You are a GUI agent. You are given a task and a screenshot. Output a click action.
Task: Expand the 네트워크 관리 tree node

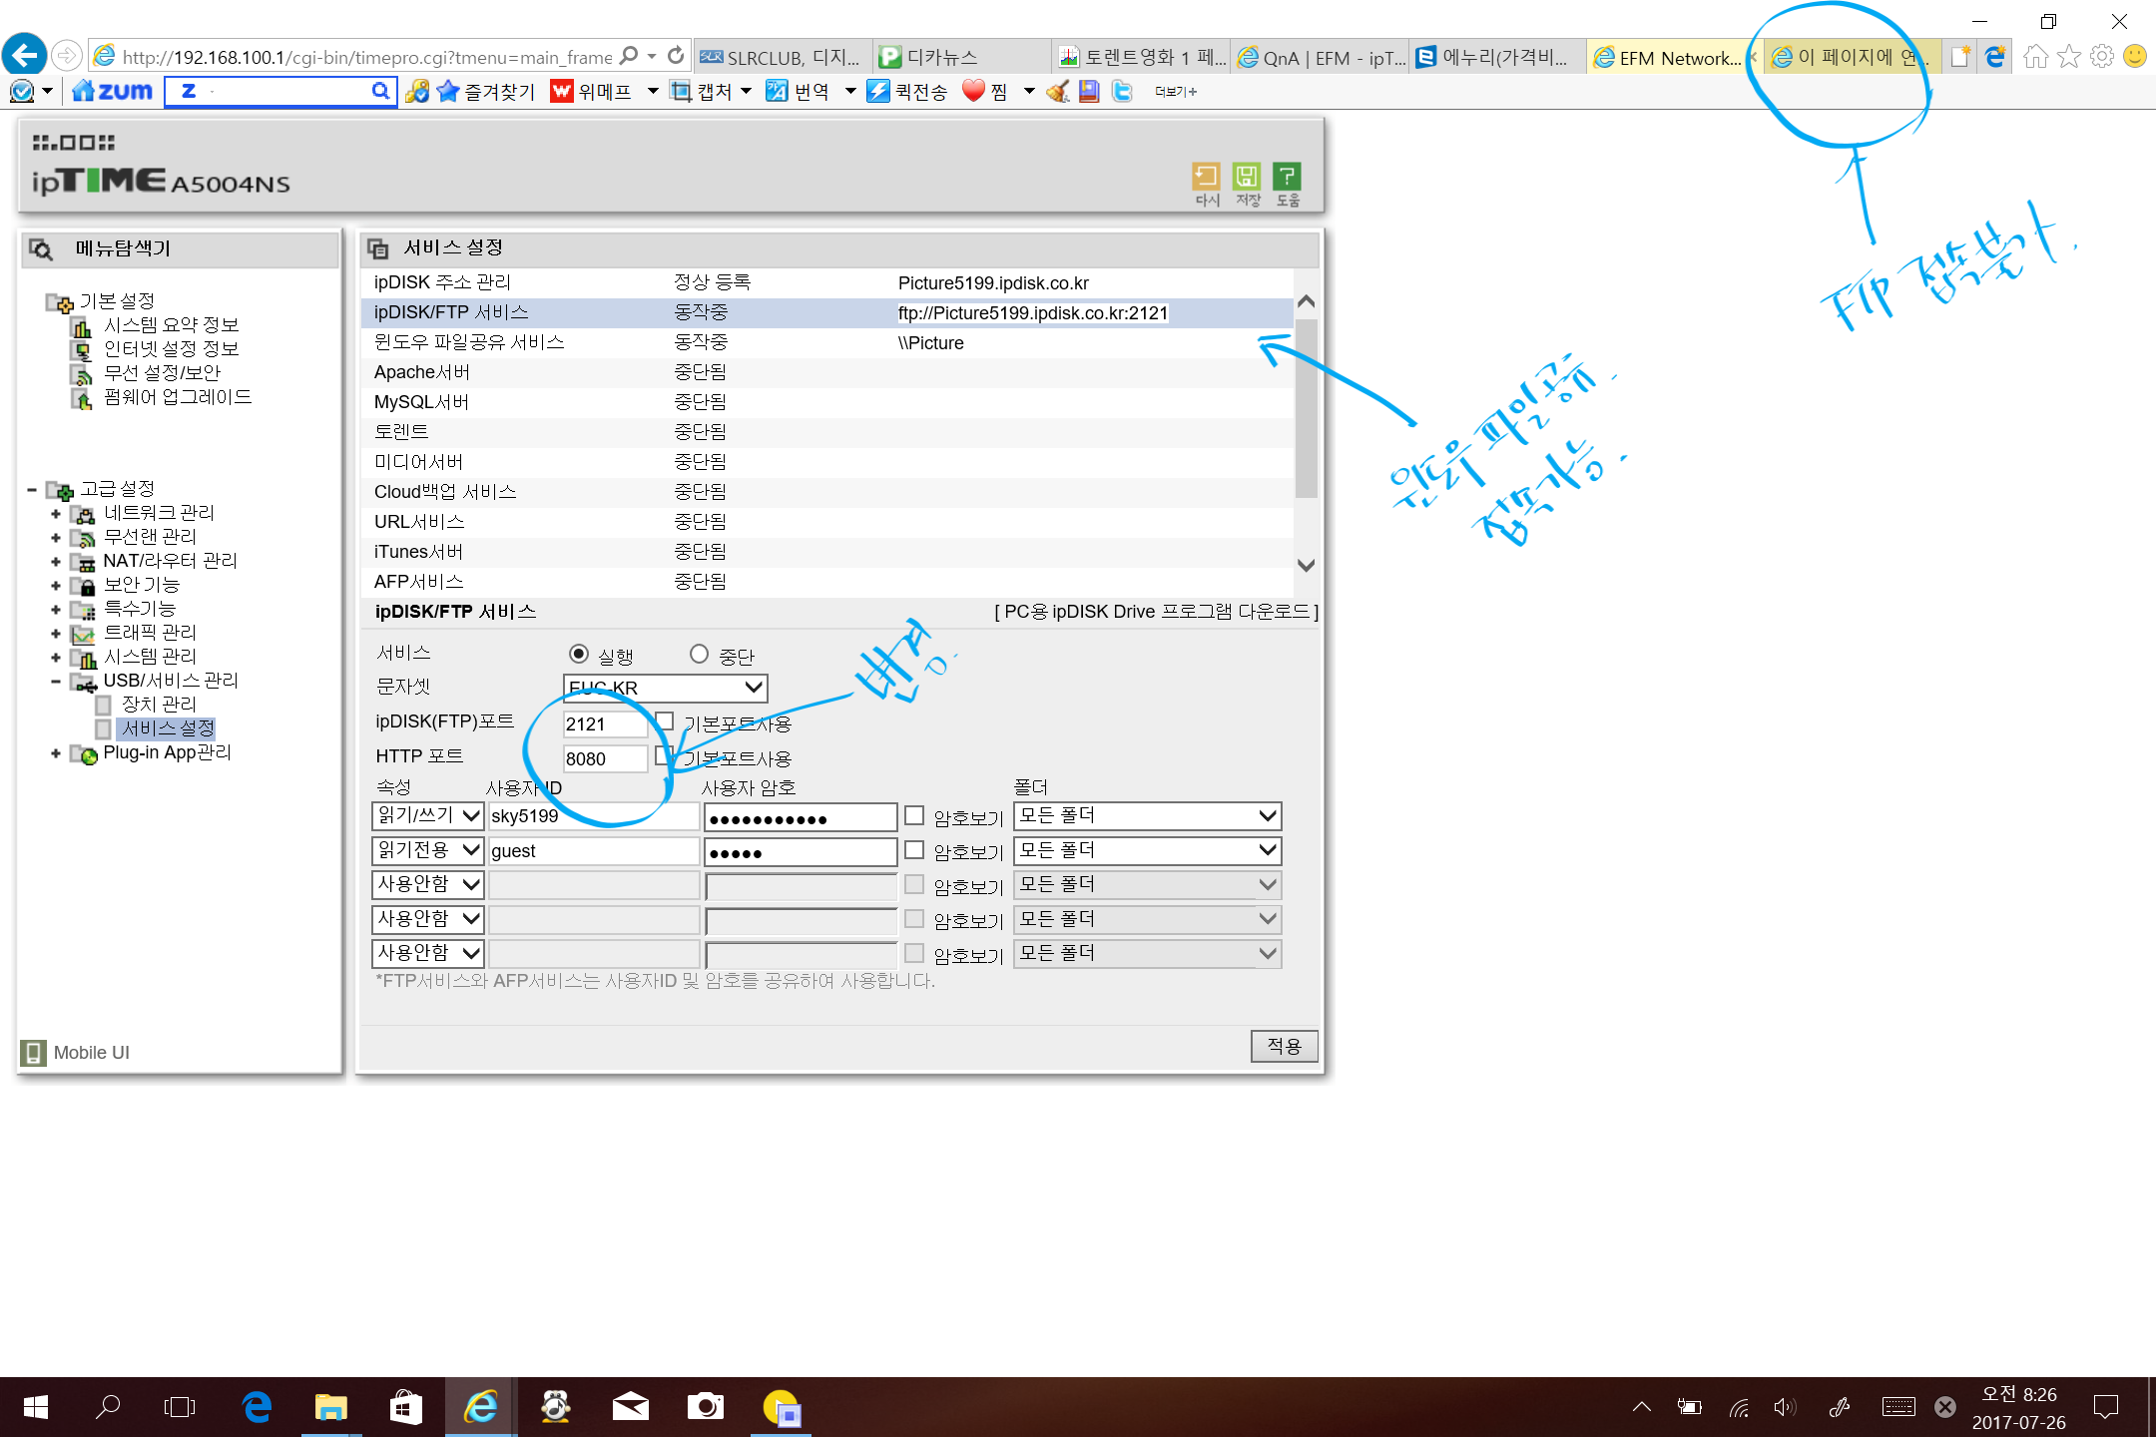56,514
